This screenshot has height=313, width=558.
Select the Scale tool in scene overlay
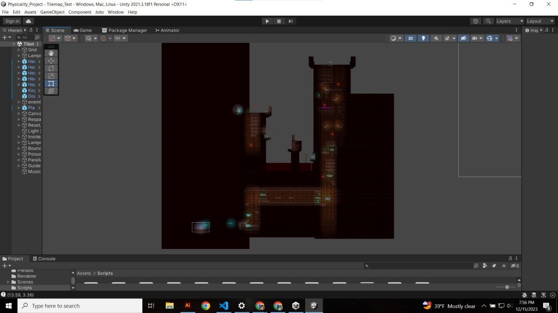(x=51, y=76)
